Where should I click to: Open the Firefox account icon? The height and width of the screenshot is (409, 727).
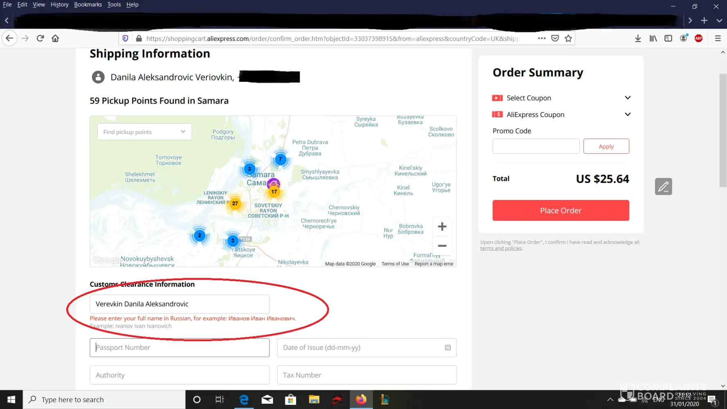tap(684, 38)
